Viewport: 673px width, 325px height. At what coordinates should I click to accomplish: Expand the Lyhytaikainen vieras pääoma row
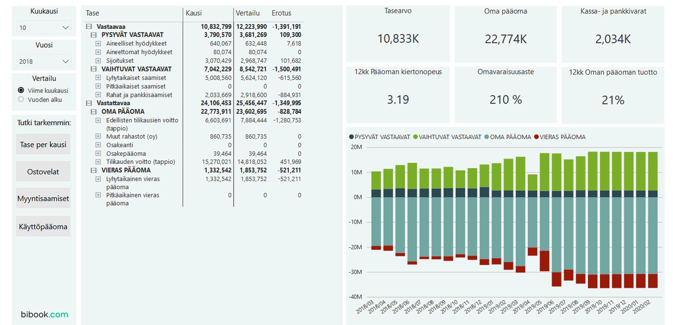[98, 179]
